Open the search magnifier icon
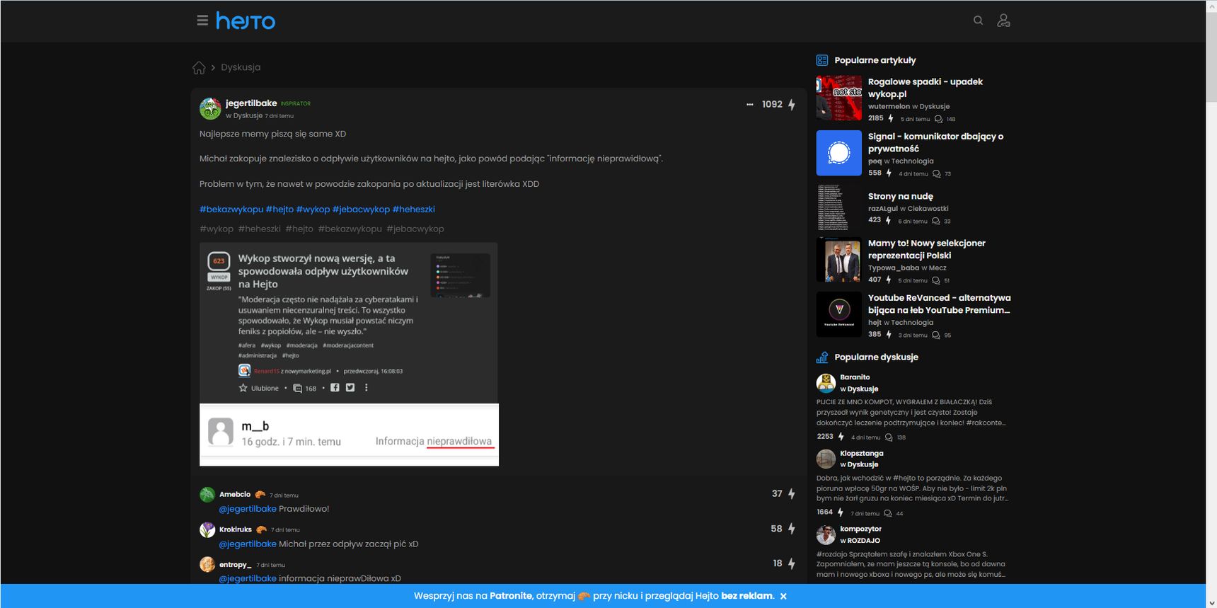This screenshot has width=1217, height=608. [x=978, y=21]
